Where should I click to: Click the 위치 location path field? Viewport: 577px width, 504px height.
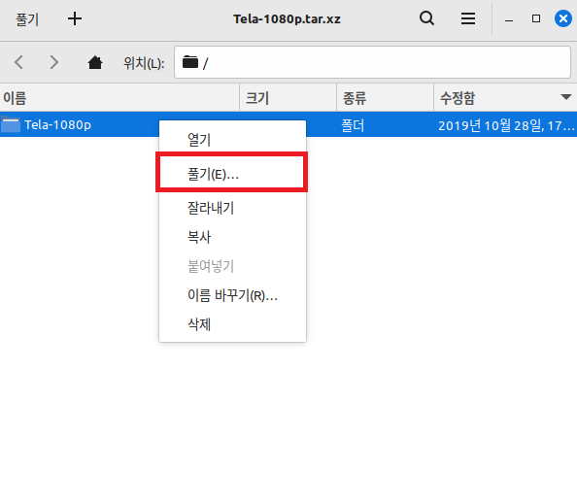click(372, 62)
